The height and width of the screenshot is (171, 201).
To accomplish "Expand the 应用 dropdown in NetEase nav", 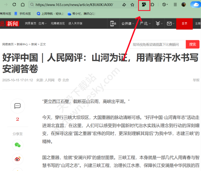I will tap(43, 24).
